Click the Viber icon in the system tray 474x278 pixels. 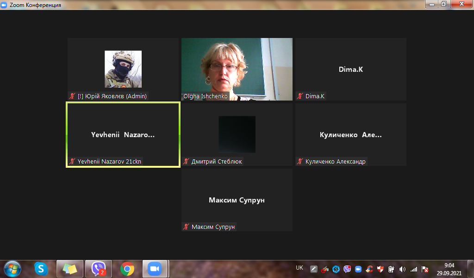pyautogui.click(x=347, y=269)
